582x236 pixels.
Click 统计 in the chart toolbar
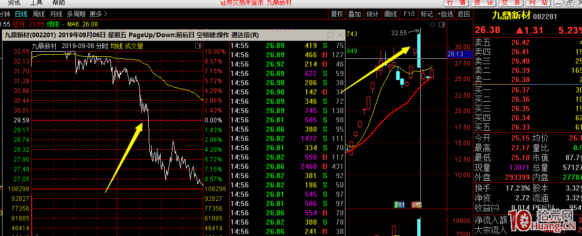pyautogui.click(x=372, y=14)
